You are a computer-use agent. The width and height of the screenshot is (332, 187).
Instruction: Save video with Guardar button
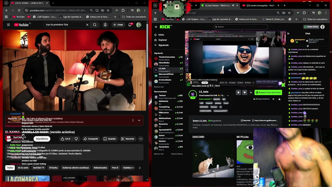(110, 139)
